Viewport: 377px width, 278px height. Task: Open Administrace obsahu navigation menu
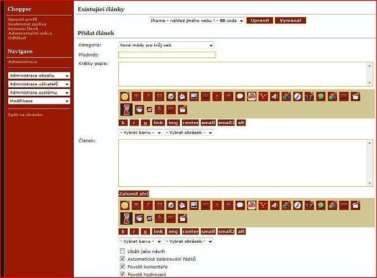pos(39,75)
